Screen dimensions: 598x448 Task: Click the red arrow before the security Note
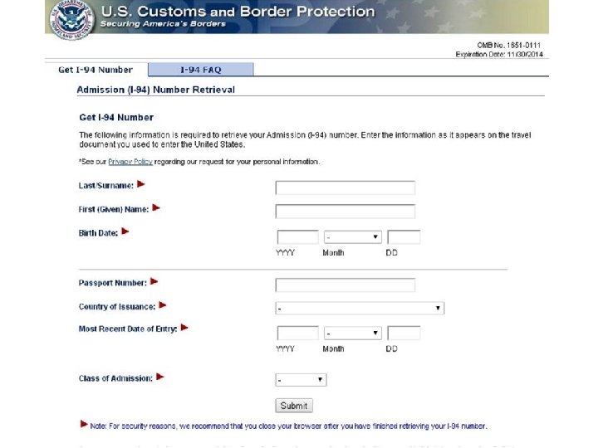click(84, 424)
